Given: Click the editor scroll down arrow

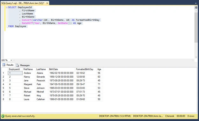Looking at the screenshot, I should [x=196, y=57].
